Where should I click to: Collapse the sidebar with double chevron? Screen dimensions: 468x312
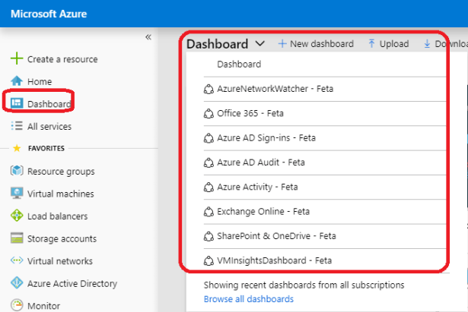click(148, 37)
